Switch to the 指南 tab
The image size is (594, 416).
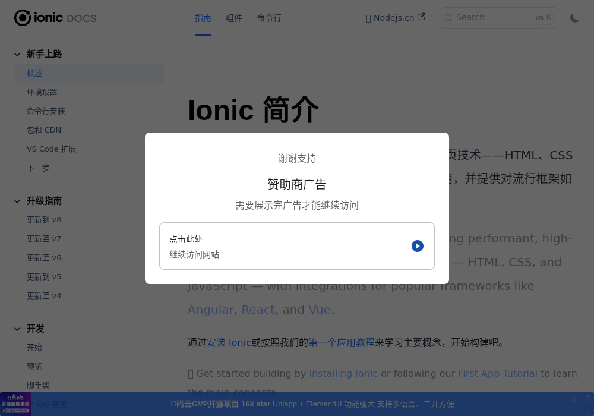(203, 18)
